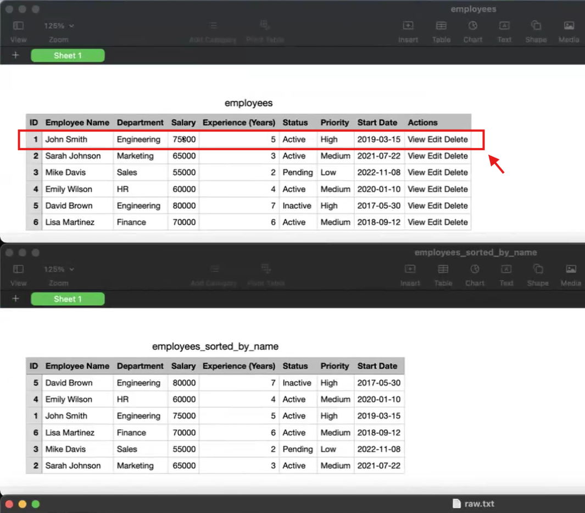Click View Edit Delete in Lisa Martinez row
Viewport: 585px width, 513px height.
(x=438, y=222)
